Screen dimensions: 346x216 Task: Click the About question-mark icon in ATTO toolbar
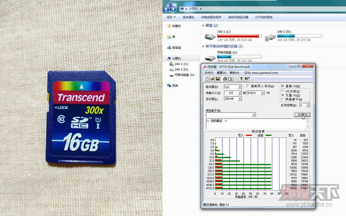click(x=242, y=79)
